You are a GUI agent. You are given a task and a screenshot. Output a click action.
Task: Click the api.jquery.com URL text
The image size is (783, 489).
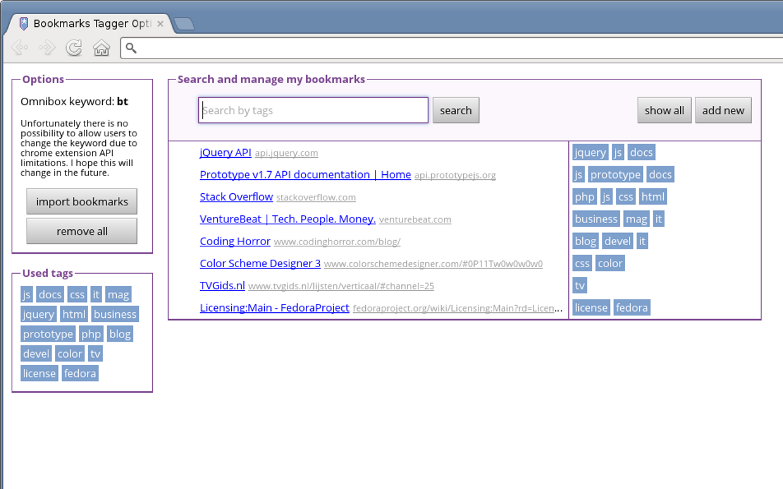[286, 153]
